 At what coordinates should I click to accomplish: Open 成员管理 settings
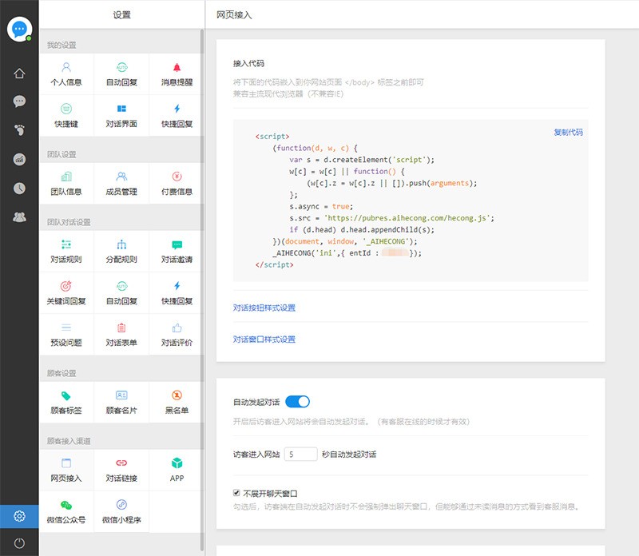(121, 184)
